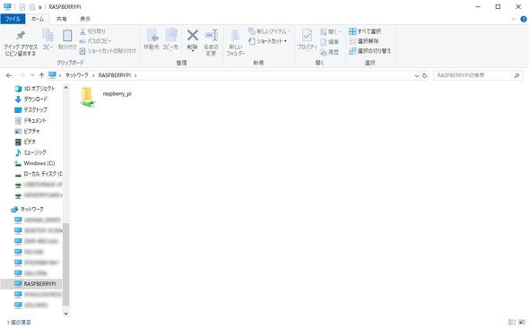Image resolution: width=529 pixels, height=328 pixels.
Task: Switch to large icons view in status bar
Action: click(522, 323)
